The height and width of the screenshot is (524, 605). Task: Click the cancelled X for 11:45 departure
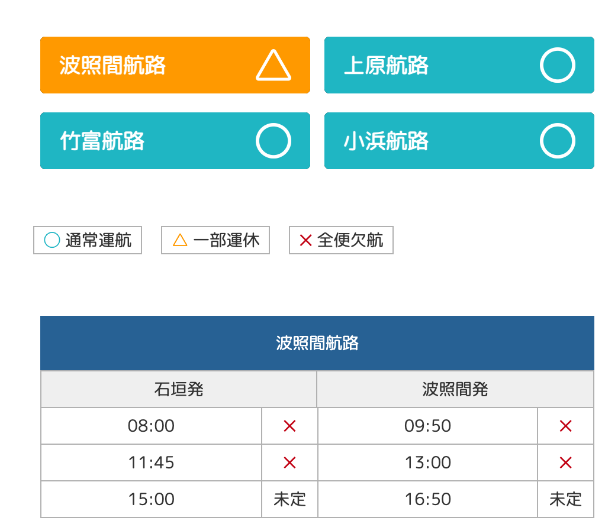[289, 462]
